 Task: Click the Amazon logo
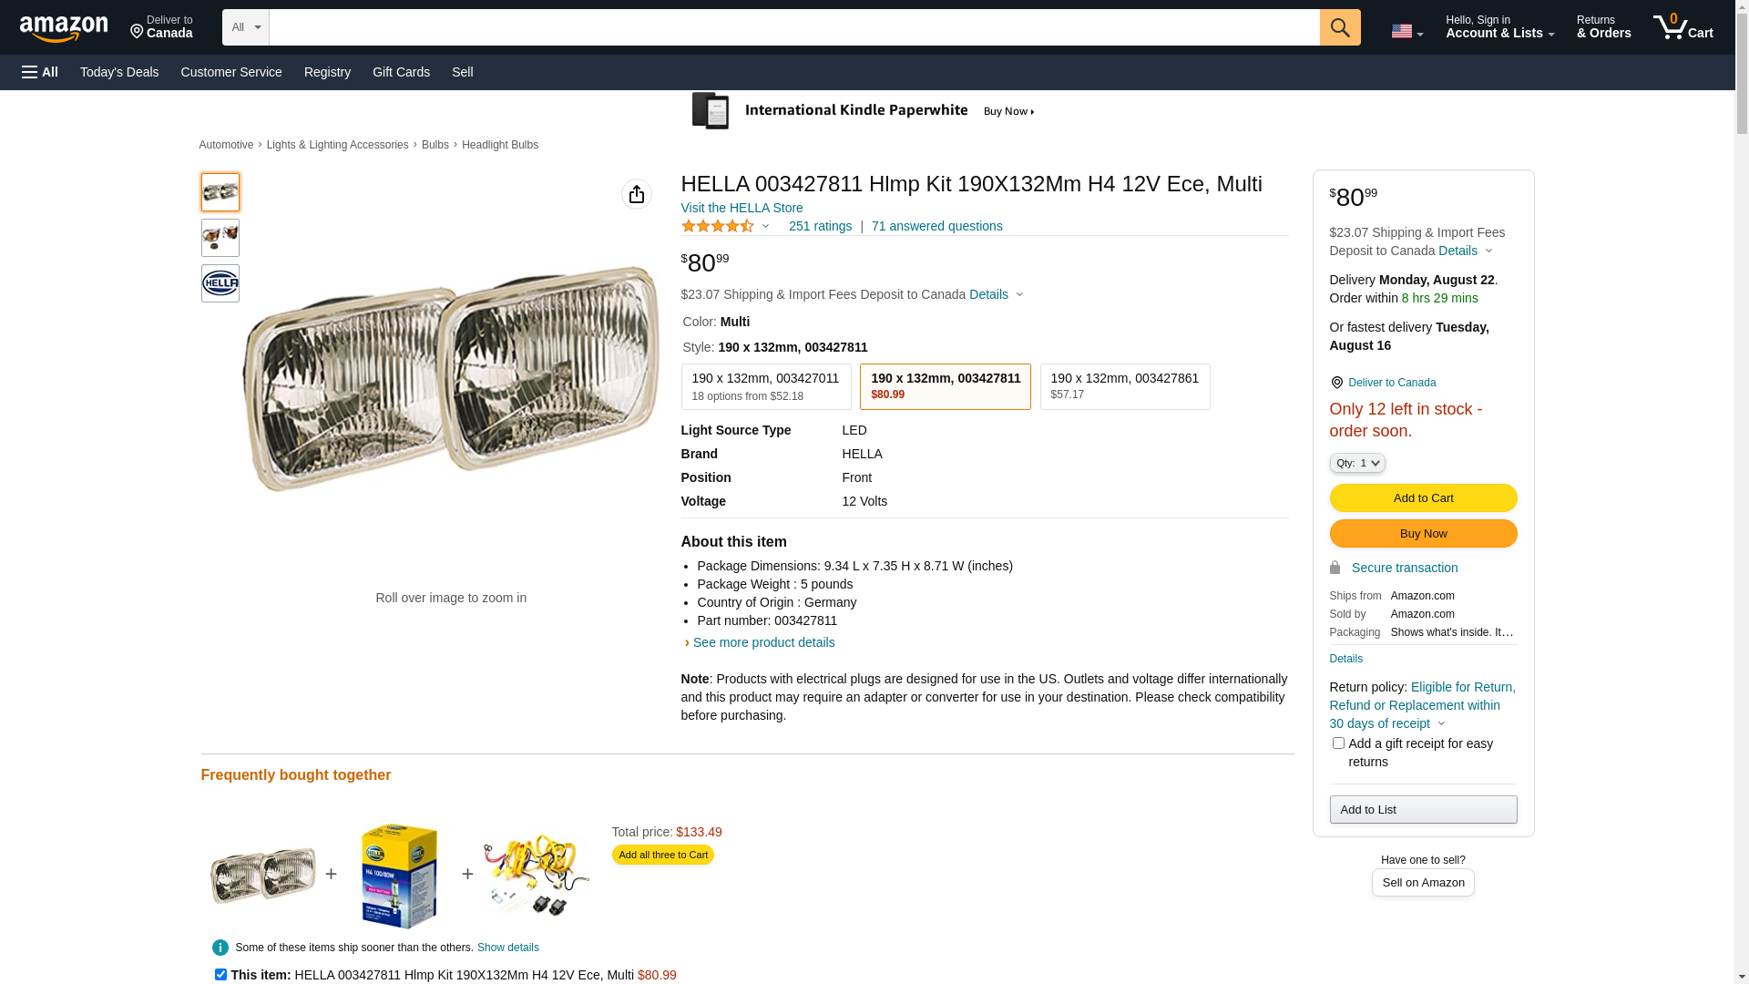[64, 29]
